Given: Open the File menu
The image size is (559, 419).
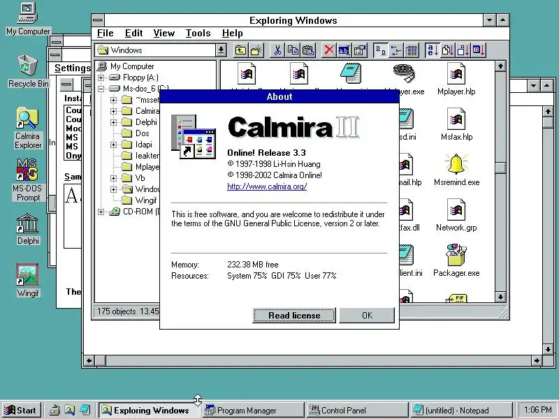Looking at the screenshot, I should 106,33.
